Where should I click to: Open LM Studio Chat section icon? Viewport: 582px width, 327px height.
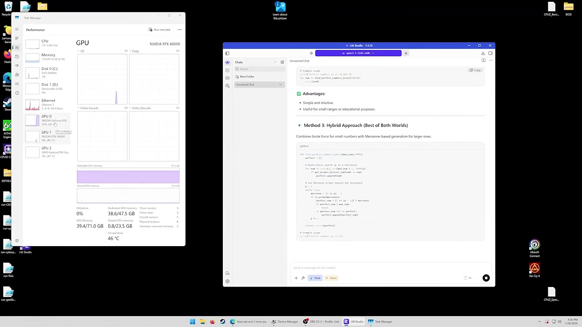[227, 62]
